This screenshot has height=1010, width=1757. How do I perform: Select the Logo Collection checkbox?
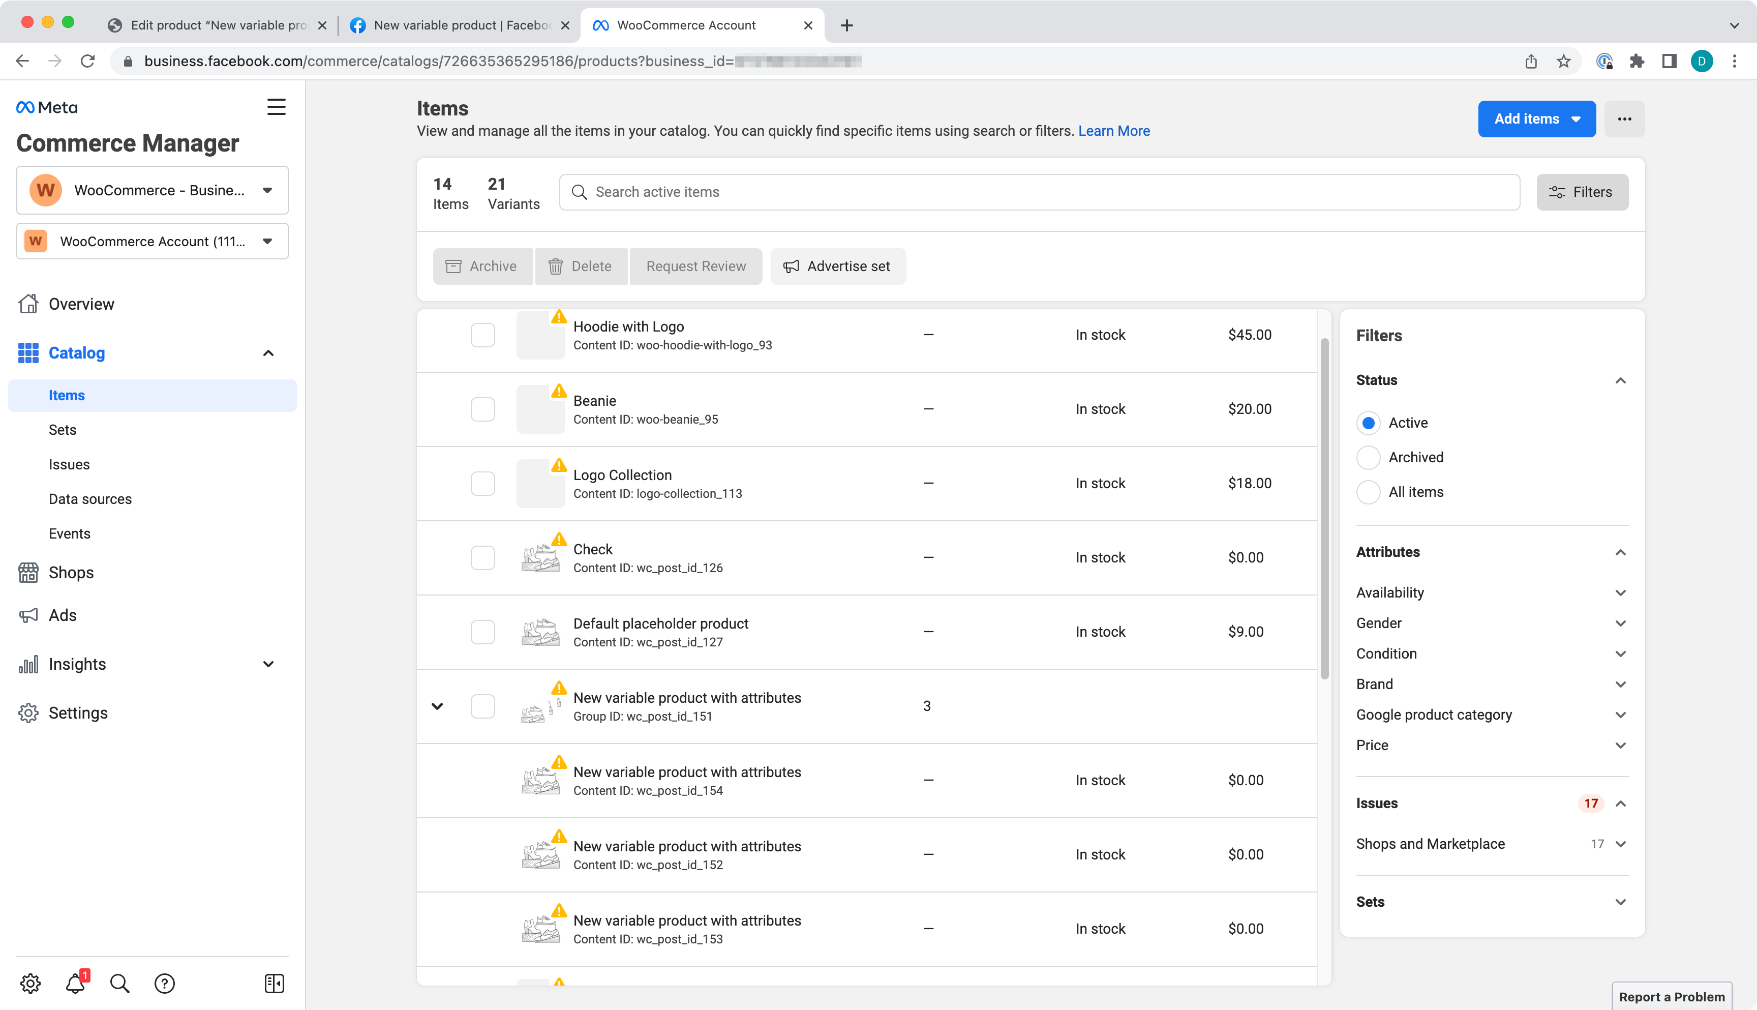(482, 484)
